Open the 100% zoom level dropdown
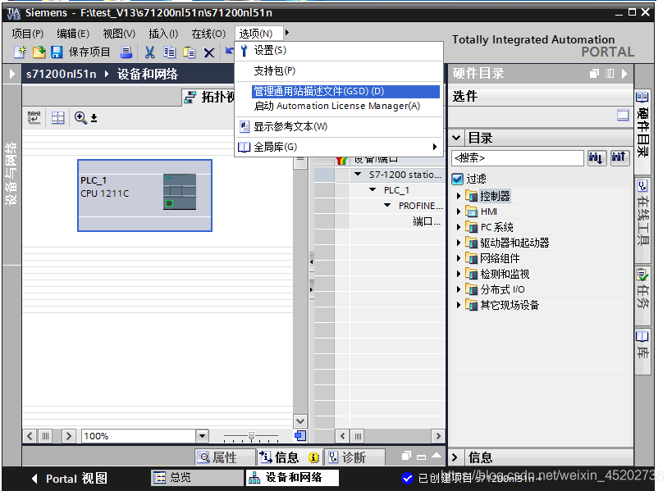 pos(203,436)
